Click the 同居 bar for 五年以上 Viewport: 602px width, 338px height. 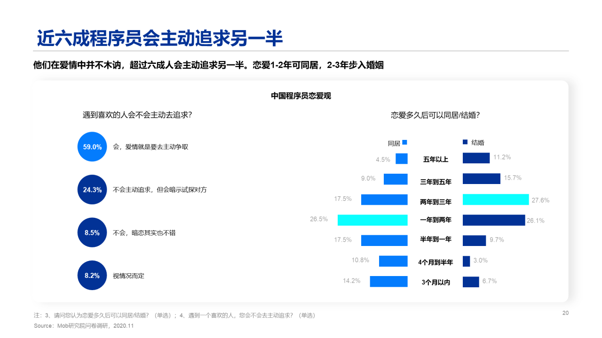[x=402, y=159]
